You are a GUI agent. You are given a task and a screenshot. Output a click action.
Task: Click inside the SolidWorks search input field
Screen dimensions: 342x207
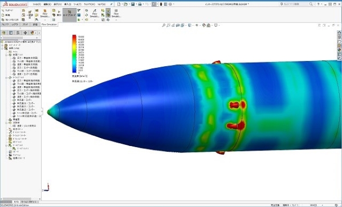(295, 4)
